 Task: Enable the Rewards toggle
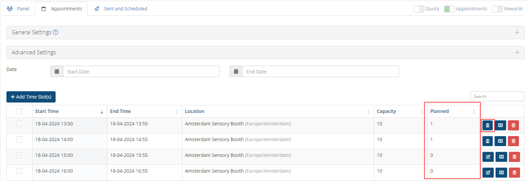pos(497,9)
